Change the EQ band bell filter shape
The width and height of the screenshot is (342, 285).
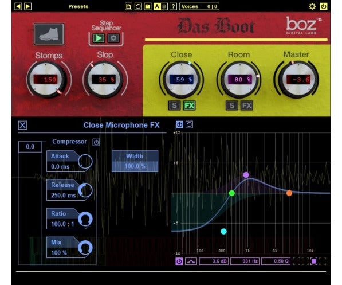click(x=191, y=261)
